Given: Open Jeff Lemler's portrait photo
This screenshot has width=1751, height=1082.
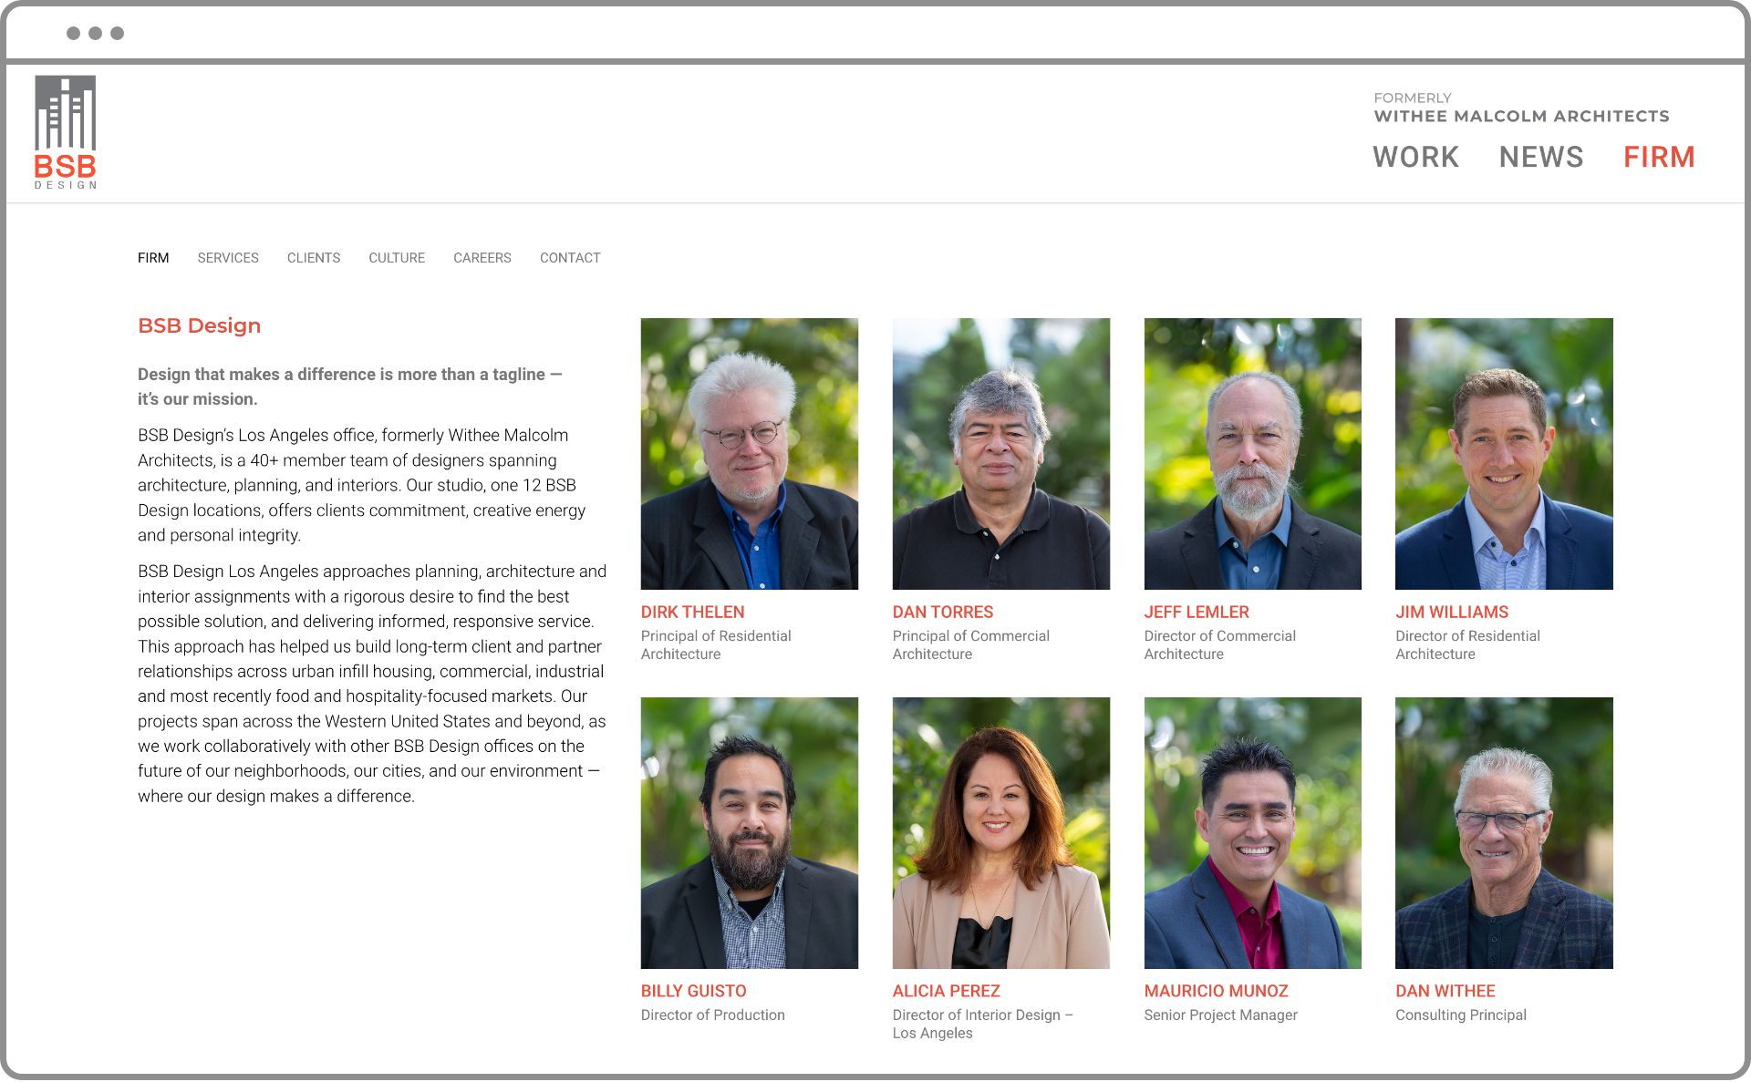Looking at the screenshot, I should coord(1253,453).
